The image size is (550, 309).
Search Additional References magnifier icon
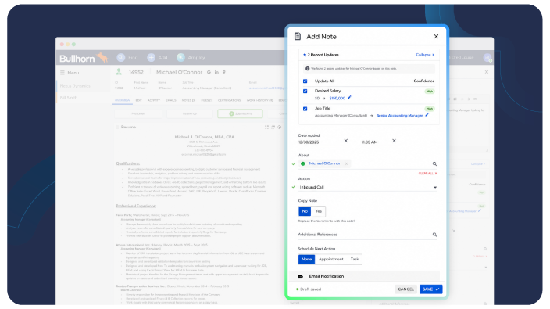pyautogui.click(x=434, y=235)
